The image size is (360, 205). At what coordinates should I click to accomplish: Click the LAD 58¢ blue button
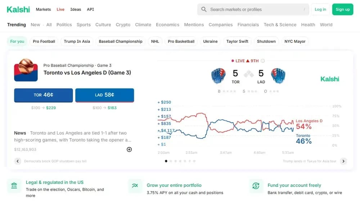pyautogui.click(x=104, y=95)
